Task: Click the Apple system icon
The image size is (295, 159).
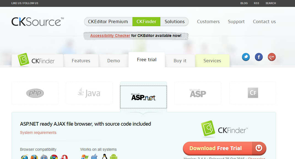Action: 94,157
